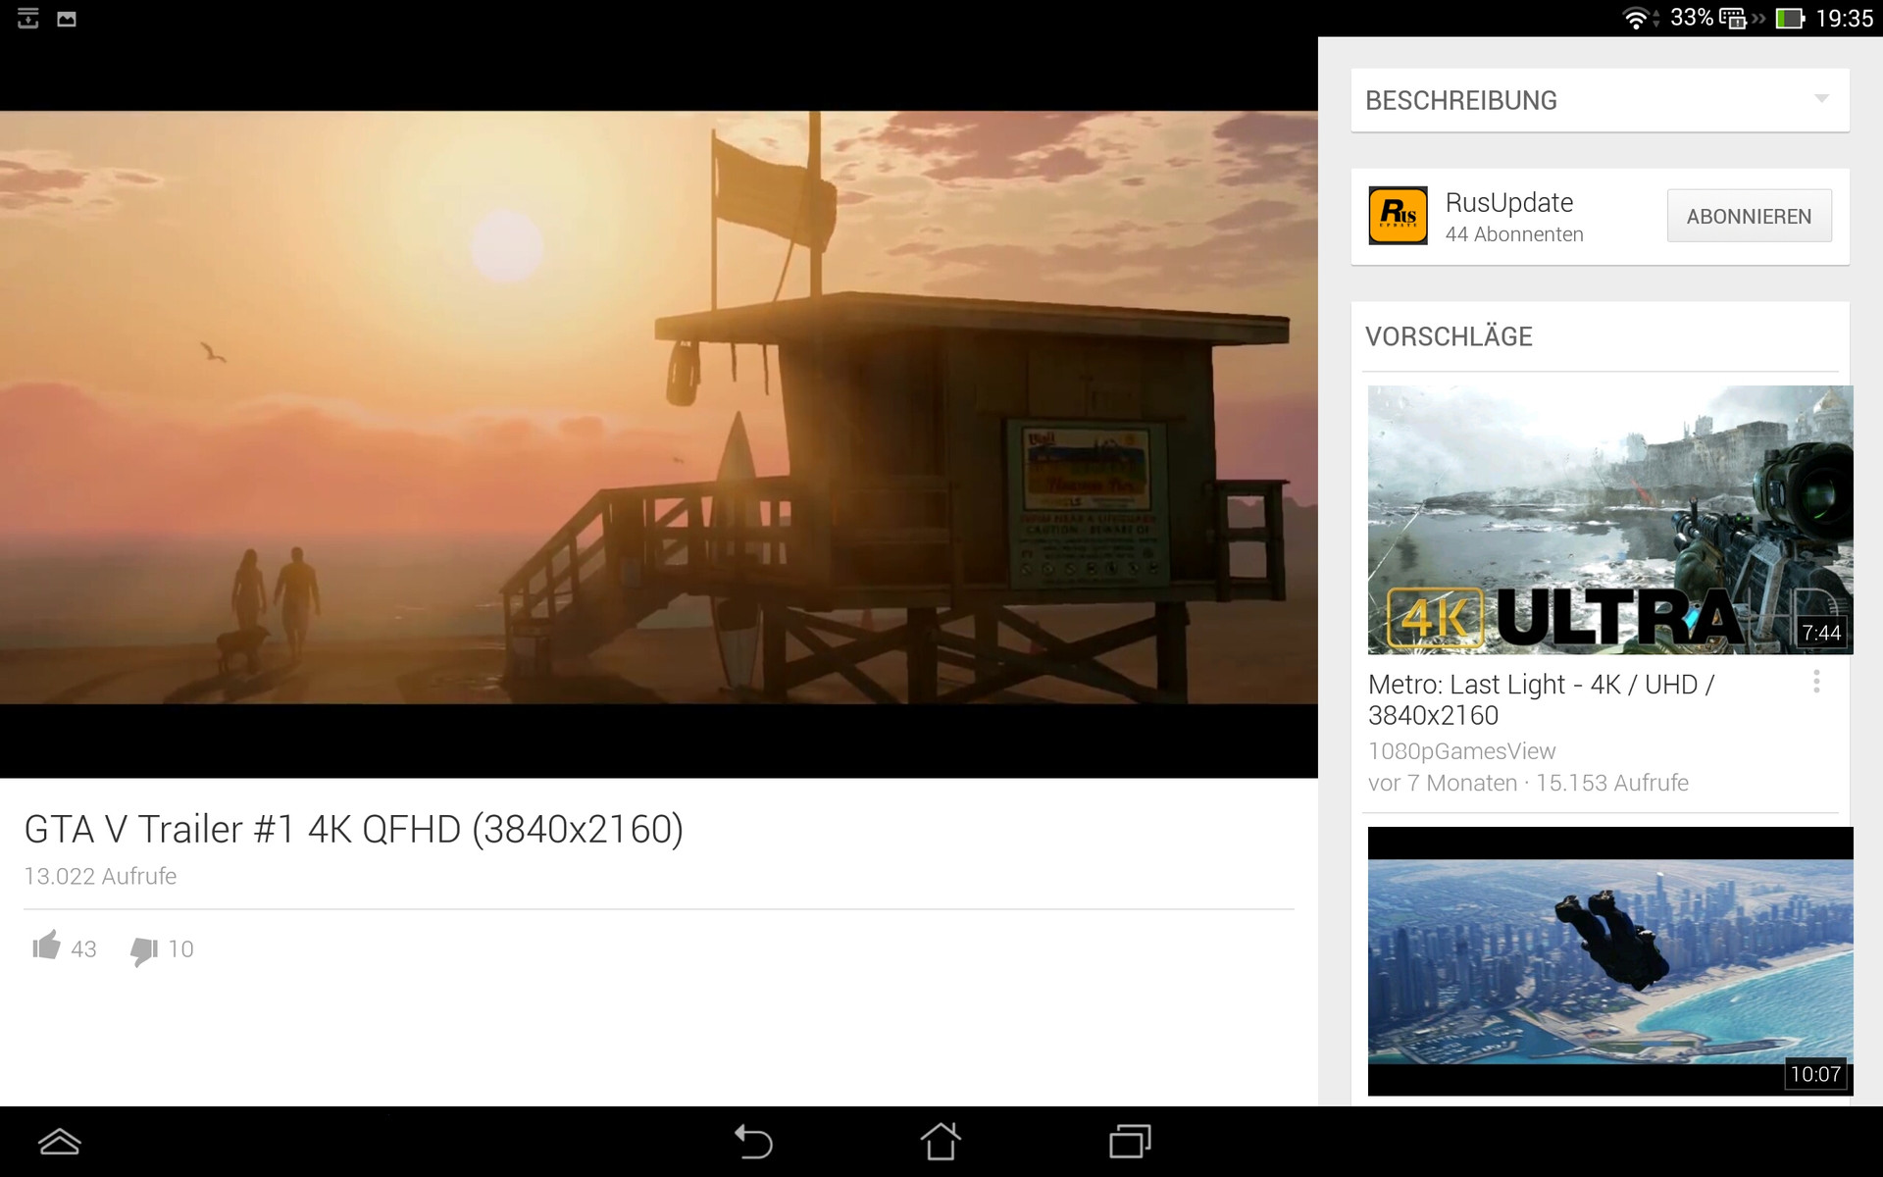The height and width of the screenshot is (1177, 1883).
Task: Like the video with thumbs up
Action: (x=46, y=946)
